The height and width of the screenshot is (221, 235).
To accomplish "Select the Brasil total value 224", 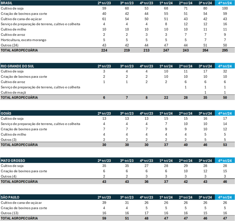I will point(104,50).
